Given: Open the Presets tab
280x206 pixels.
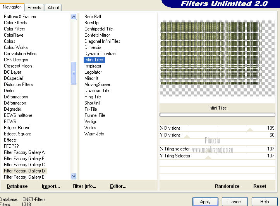Looking at the screenshot, I should (34, 8).
